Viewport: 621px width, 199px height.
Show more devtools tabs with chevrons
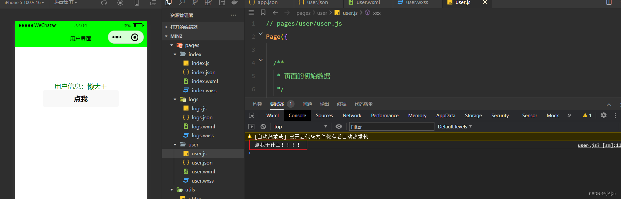point(569,115)
